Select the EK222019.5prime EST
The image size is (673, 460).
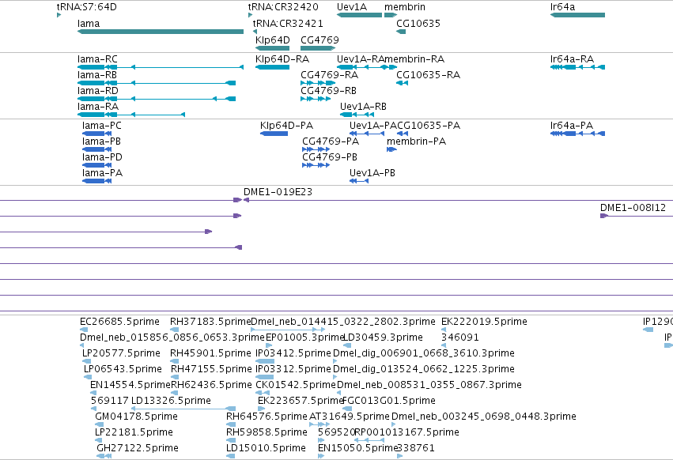[484, 322]
